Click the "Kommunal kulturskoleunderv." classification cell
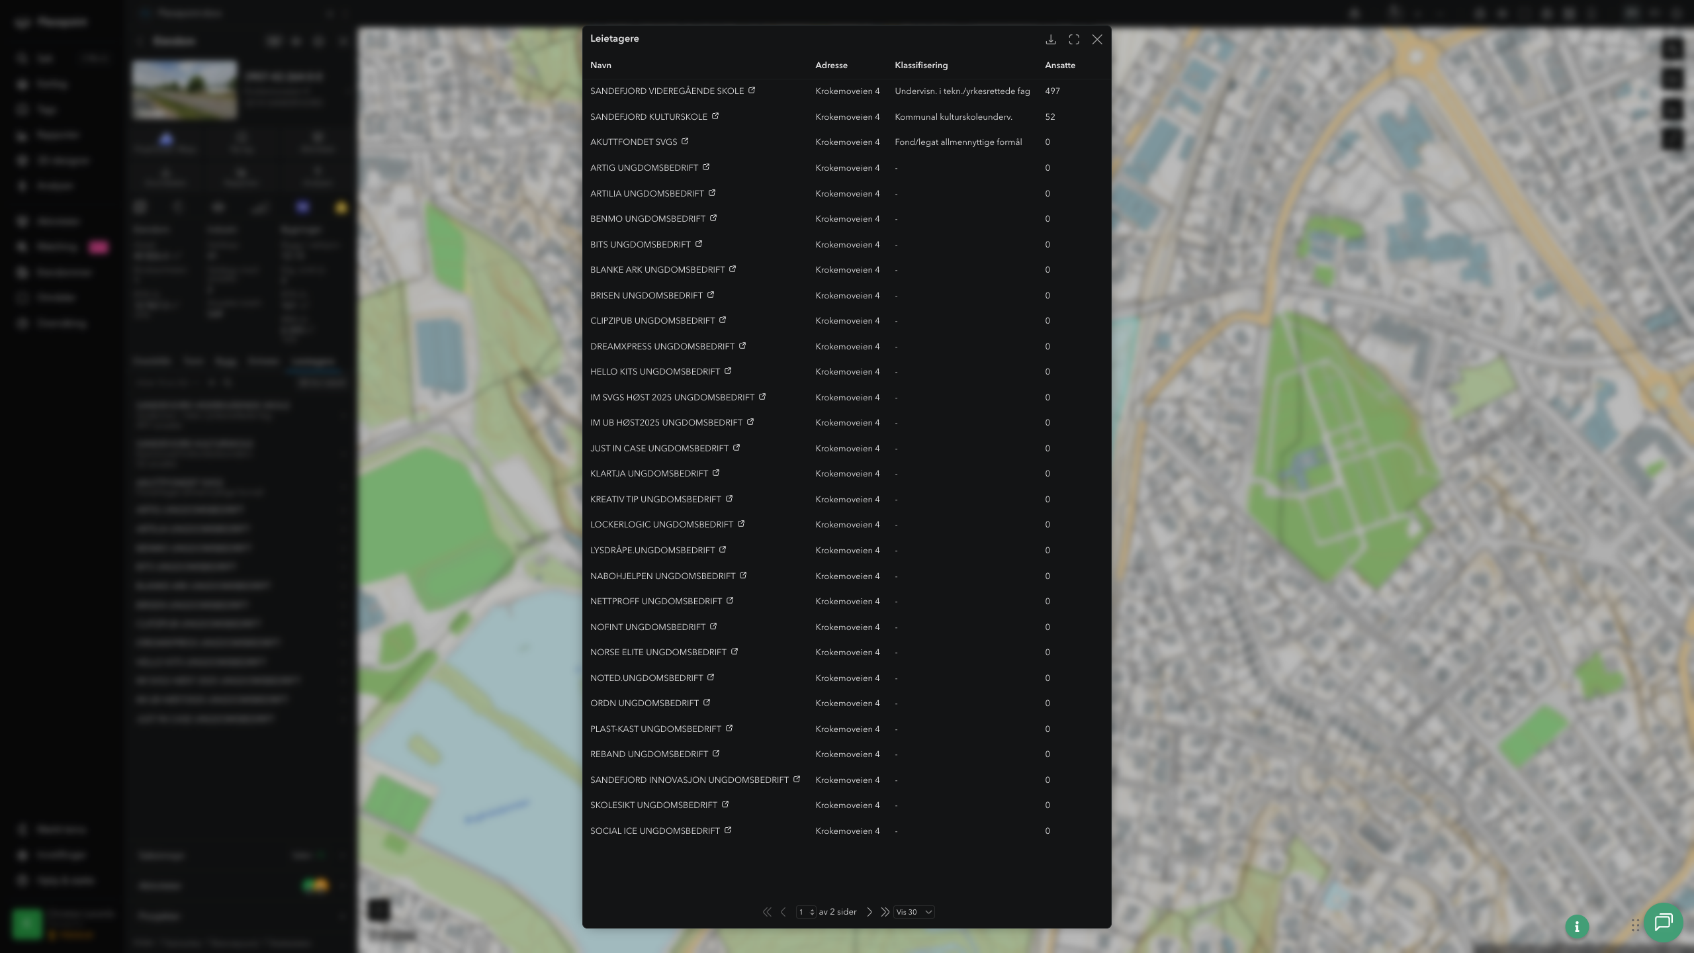This screenshot has width=1694, height=953. (x=954, y=117)
